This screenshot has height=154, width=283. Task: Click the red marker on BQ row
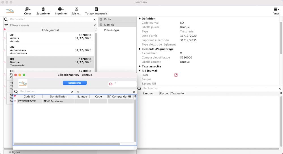pyautogui.click(x=5, y=62)
